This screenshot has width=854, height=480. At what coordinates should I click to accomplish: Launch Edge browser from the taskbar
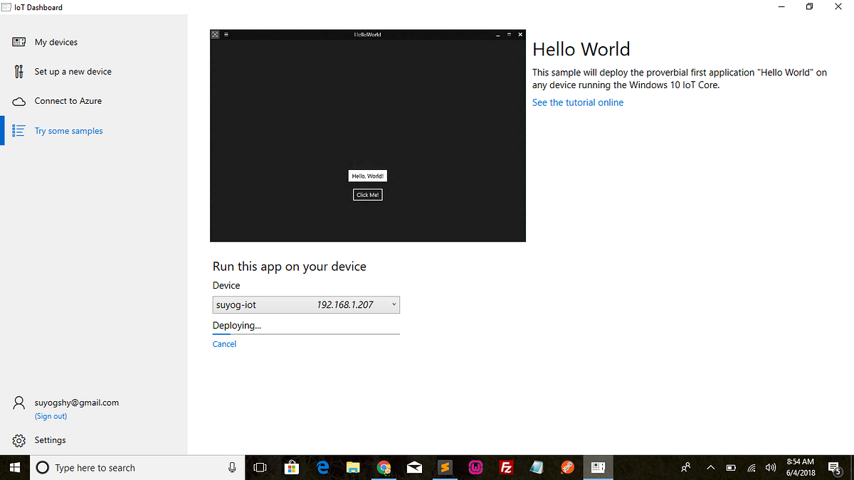[x=322, y=467]
